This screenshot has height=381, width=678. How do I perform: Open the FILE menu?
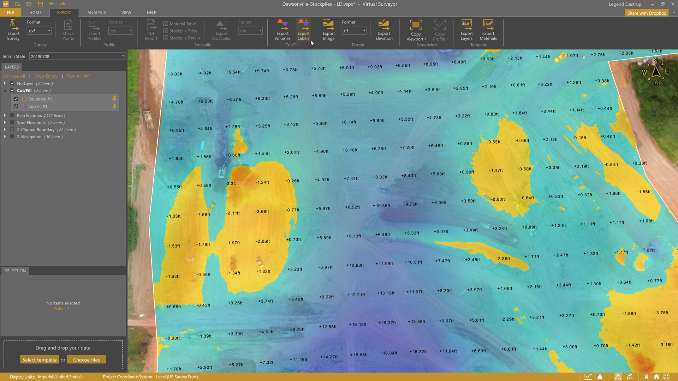[x=11, y=12]
